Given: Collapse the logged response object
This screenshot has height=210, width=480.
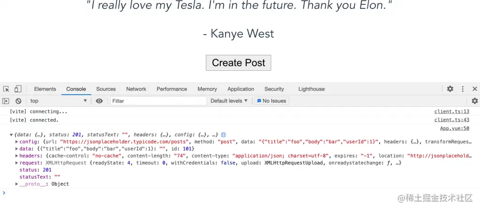Looking at the screenshot, I should [x=11, y=135].
